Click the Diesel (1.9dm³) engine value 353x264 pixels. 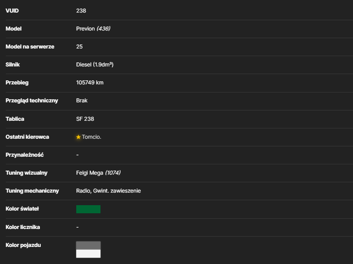coord(95,65)
